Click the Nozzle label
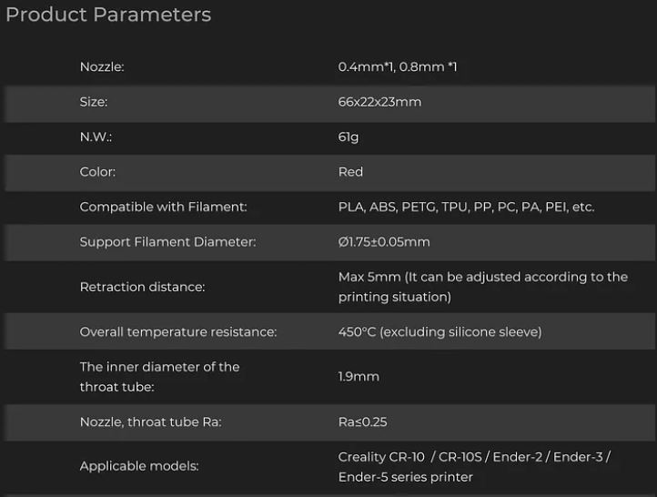 [x=102, y=67]
